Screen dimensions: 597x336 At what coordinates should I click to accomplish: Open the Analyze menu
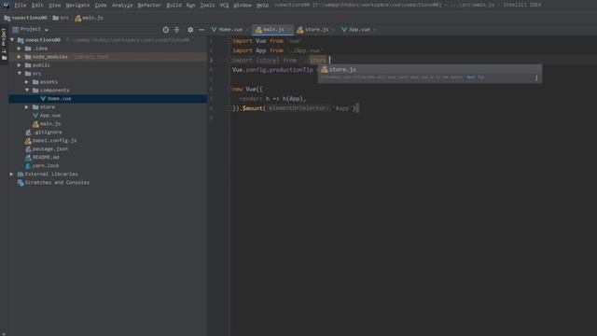[122, 5]
